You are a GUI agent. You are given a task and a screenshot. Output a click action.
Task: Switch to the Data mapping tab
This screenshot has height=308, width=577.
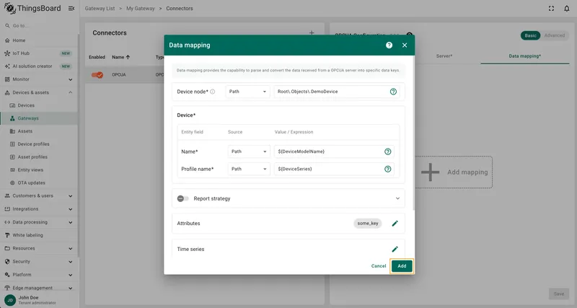[x=525, y=56]
